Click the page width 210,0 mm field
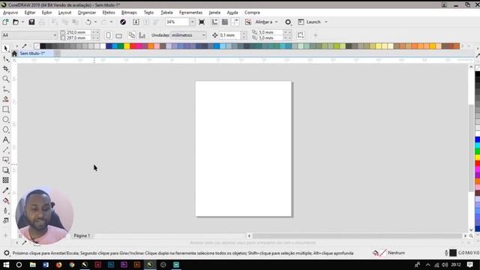 click(78, 32)
